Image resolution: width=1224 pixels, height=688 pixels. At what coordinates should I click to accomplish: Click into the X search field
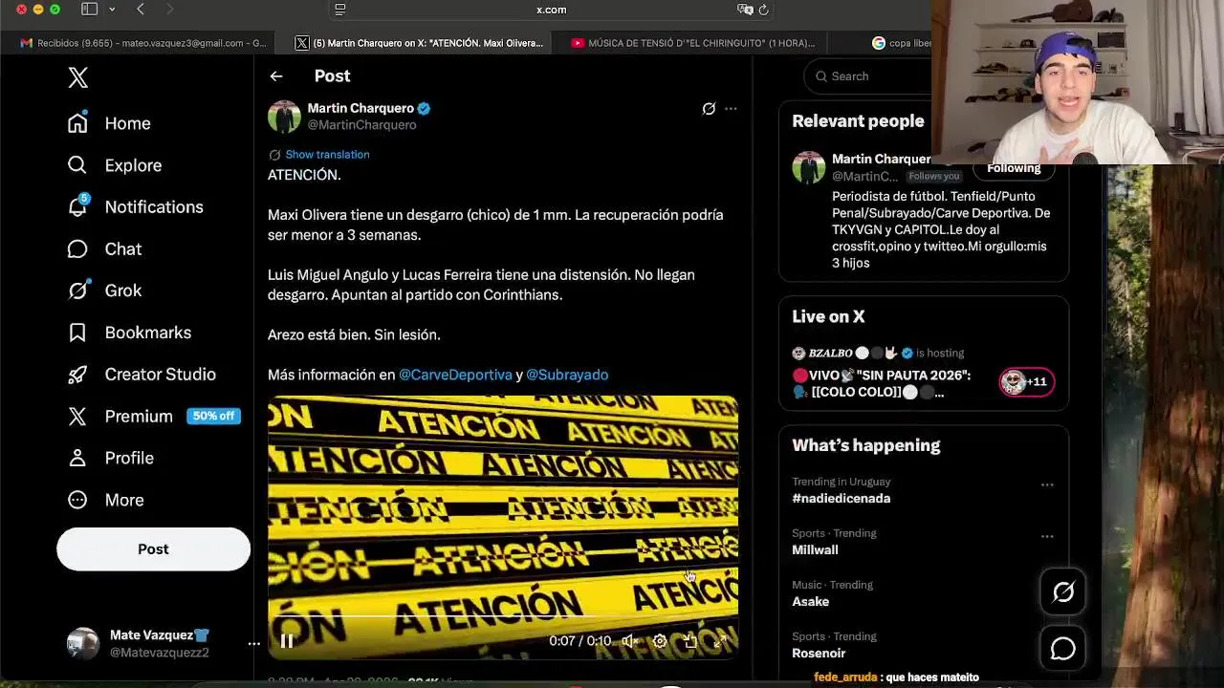click(x=868, y=76)
